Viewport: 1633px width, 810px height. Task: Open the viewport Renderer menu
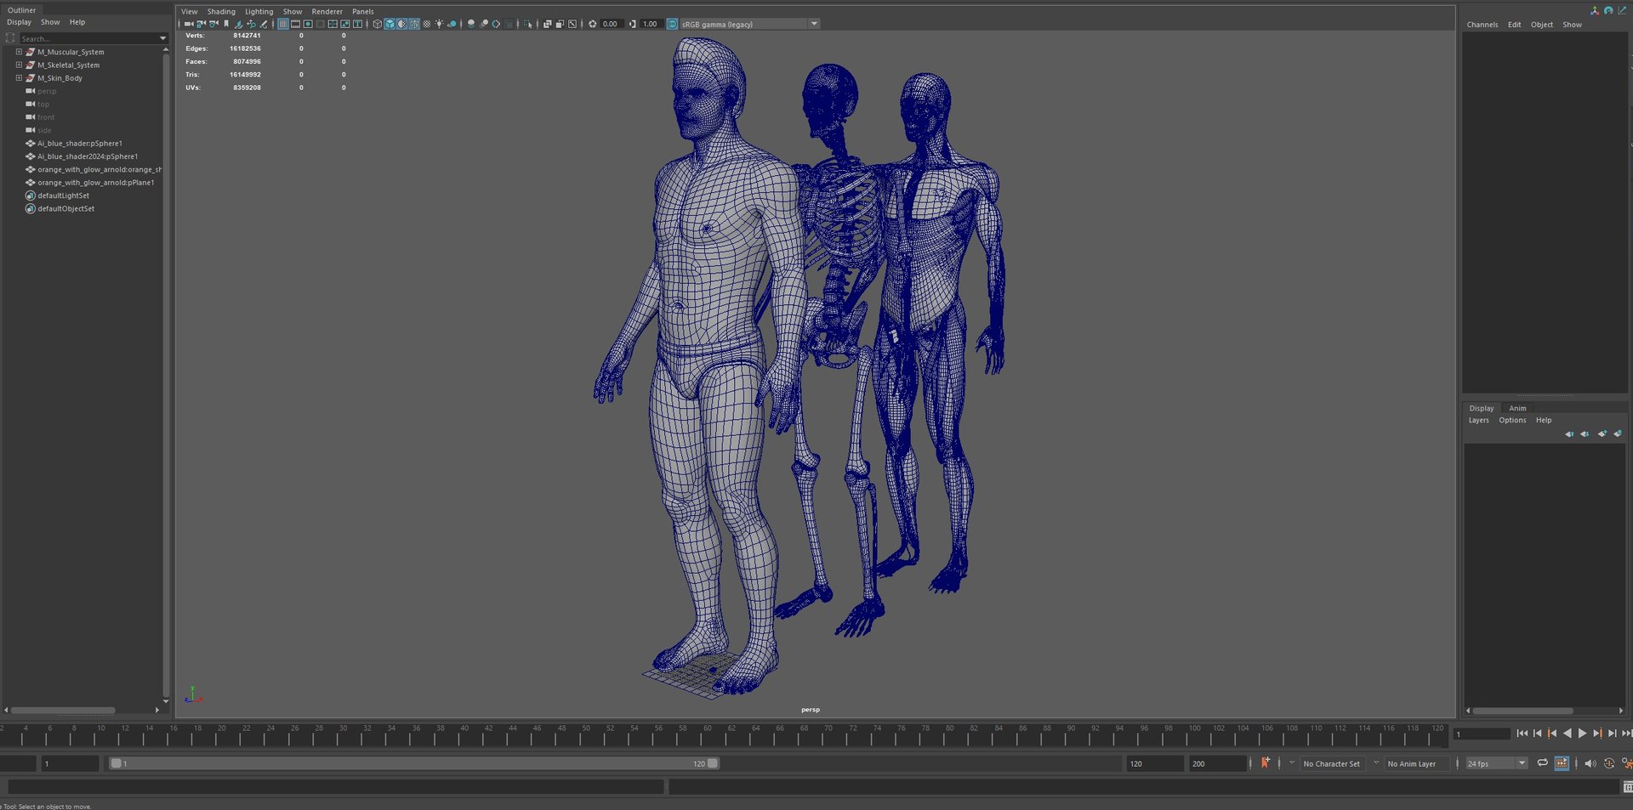point(327,12)
